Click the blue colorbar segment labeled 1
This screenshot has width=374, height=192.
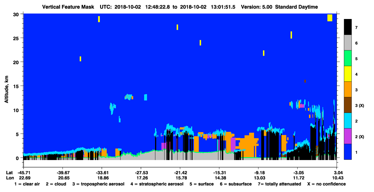pyautogui.click(x=348, y=152)
